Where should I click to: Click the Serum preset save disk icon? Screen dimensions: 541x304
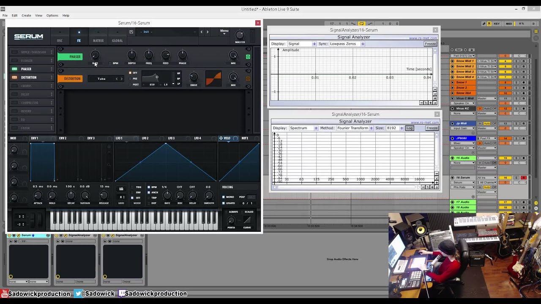point(131,32)
